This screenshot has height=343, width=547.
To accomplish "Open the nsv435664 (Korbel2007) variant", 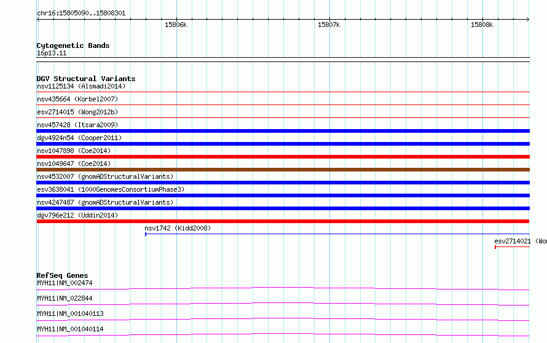I will pyautogui.click(x=77, y=99).
